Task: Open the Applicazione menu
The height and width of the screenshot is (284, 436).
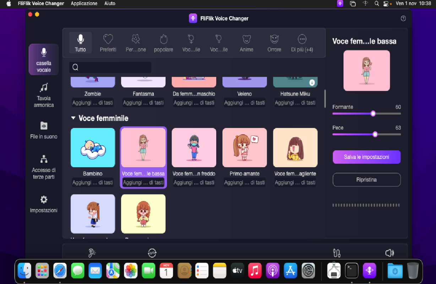Action: pyautogui.click(x=84, y=4)
